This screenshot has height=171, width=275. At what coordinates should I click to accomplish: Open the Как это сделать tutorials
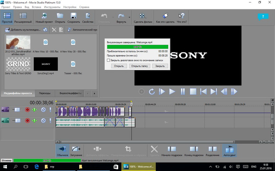pyautogui.click(x=165, y=17)
